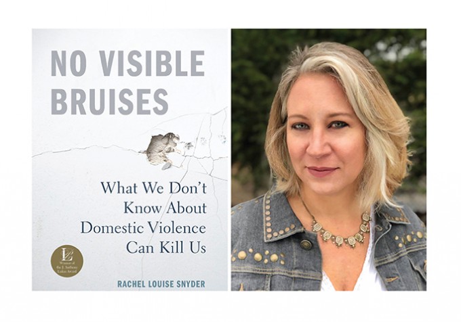The width and height of the screenshot is (461, 322).
Task: Click the studded left denim collar
Action: tap(279, 218)
